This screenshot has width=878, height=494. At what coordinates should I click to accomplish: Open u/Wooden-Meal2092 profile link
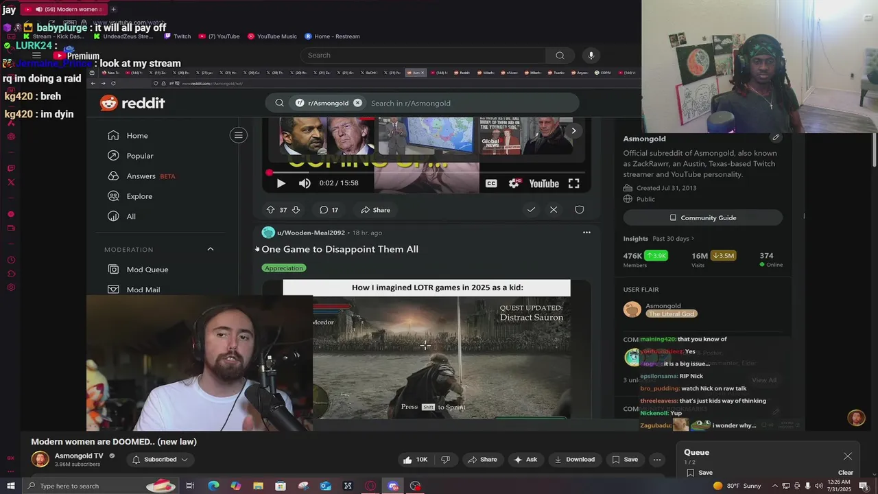click(x=311, y=233)
